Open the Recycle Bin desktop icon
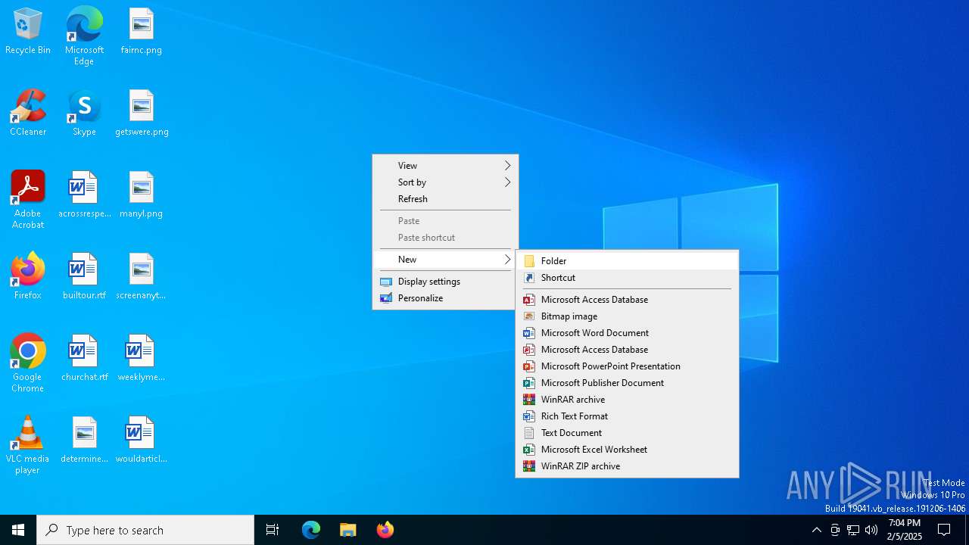The height and width of the screenshot is (545, 969). tap(28, 31)
